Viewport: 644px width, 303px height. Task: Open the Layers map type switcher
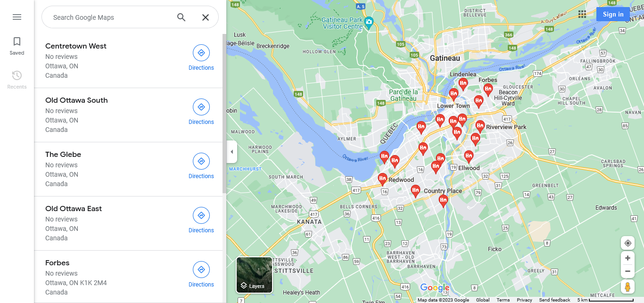254,275
